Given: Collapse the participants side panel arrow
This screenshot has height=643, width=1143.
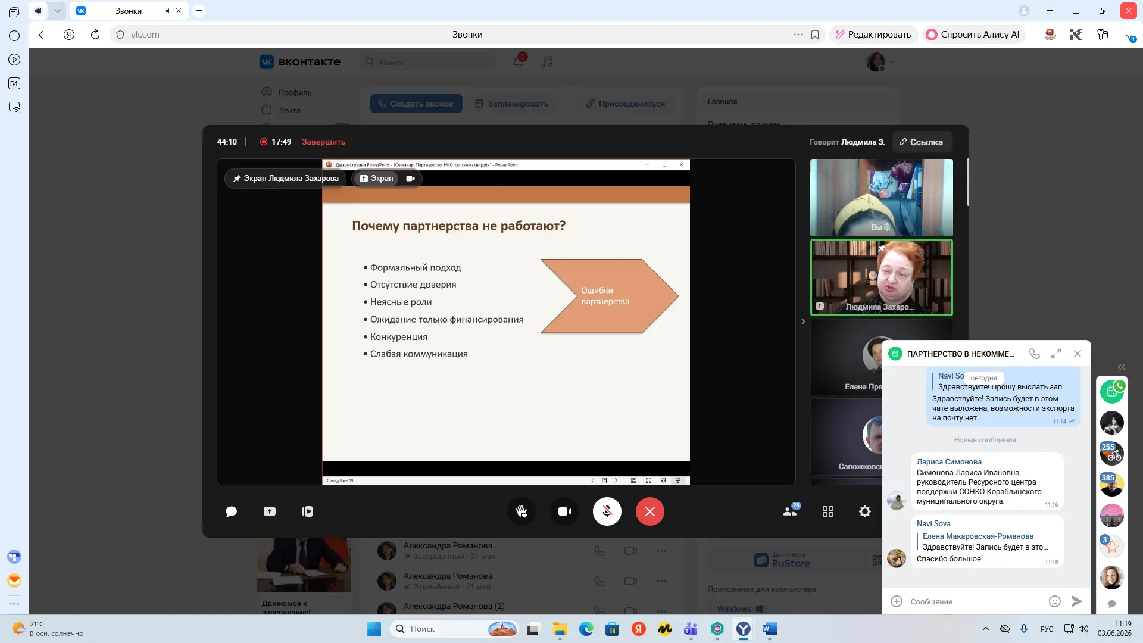Looking at the screenshot, I should pos(803,321).
